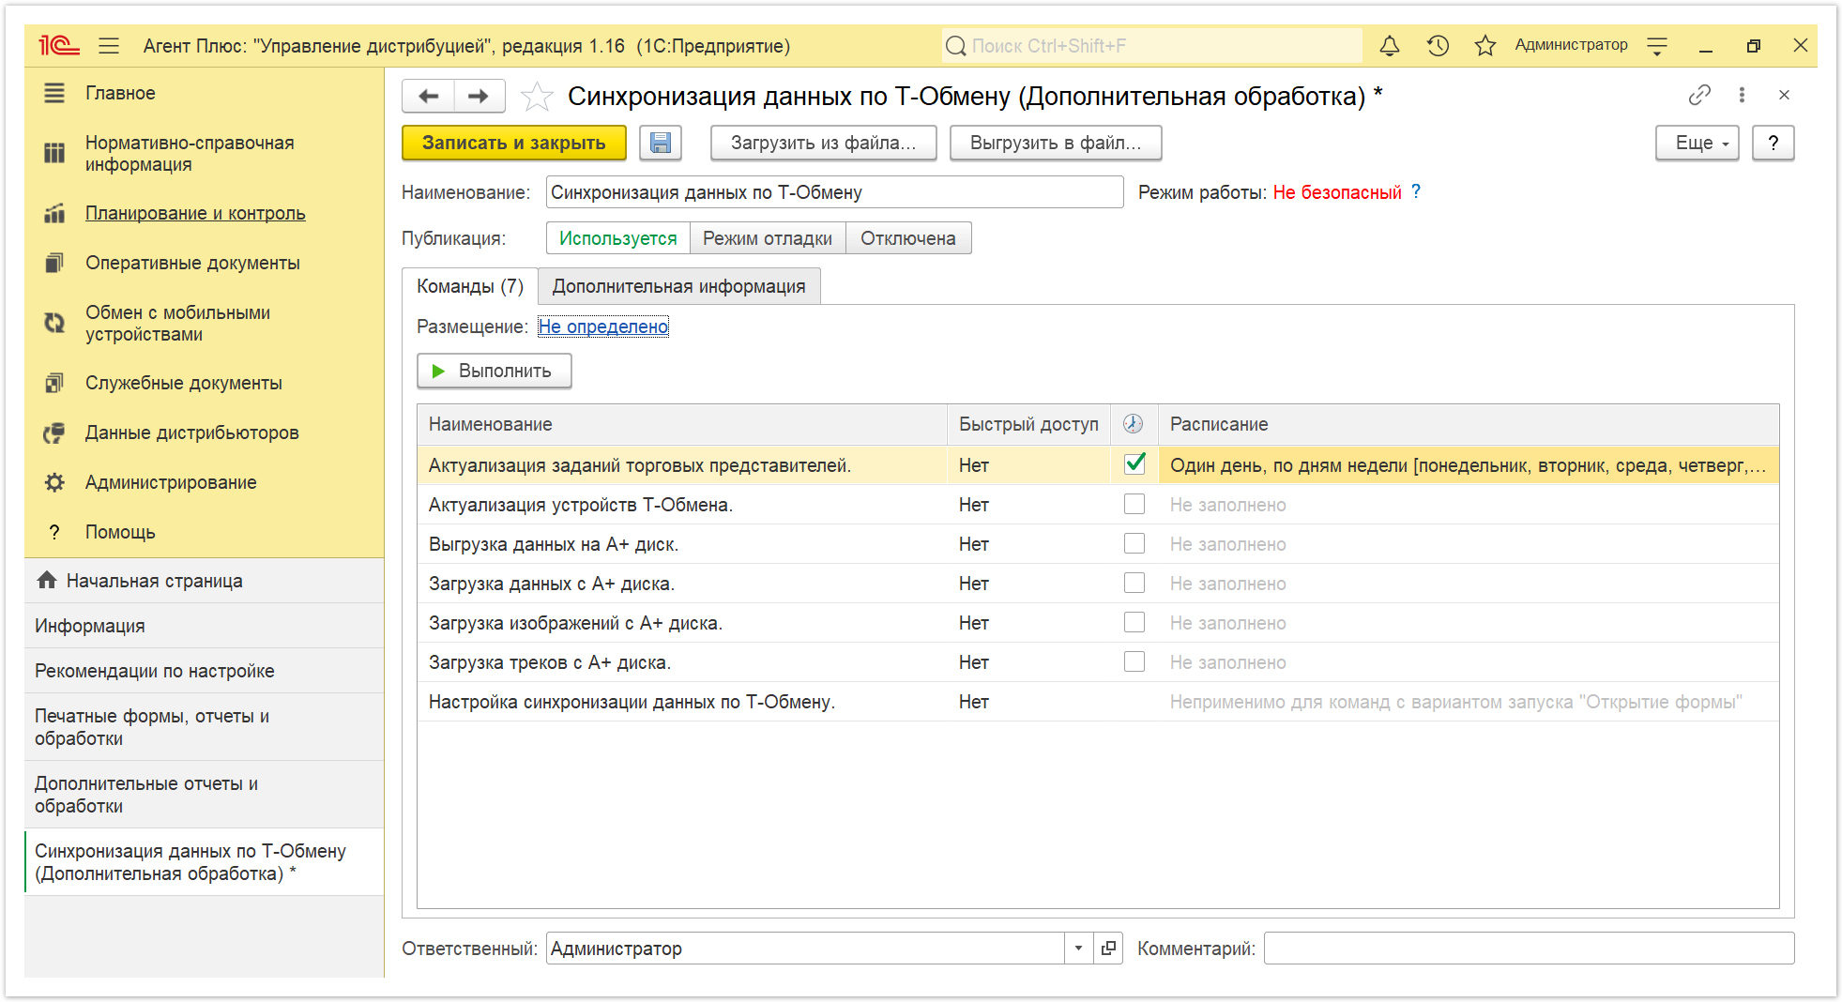Click Быстрый доступ column header
The image size is (1842, 1002).
tap(1028, 424)
